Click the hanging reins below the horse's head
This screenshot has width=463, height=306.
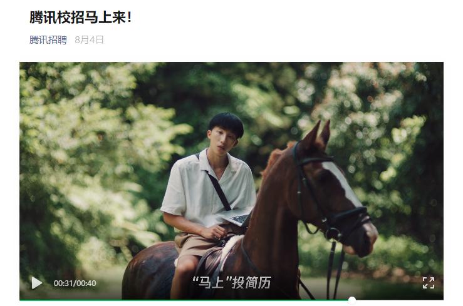(x=335, y=270)
